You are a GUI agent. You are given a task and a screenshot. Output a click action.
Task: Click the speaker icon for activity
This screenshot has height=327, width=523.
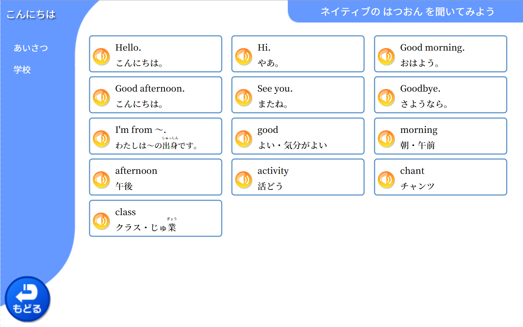244,179
